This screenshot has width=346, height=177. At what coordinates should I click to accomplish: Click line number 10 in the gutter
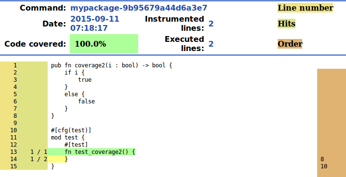click(13, 130)
